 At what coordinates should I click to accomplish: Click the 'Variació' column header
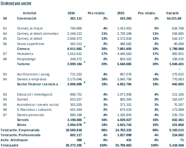coord(172,13)
